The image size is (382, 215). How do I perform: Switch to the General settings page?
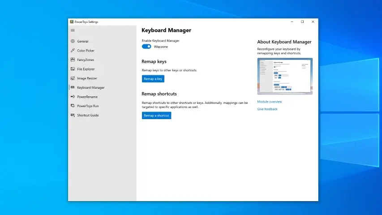pos(82,41)
